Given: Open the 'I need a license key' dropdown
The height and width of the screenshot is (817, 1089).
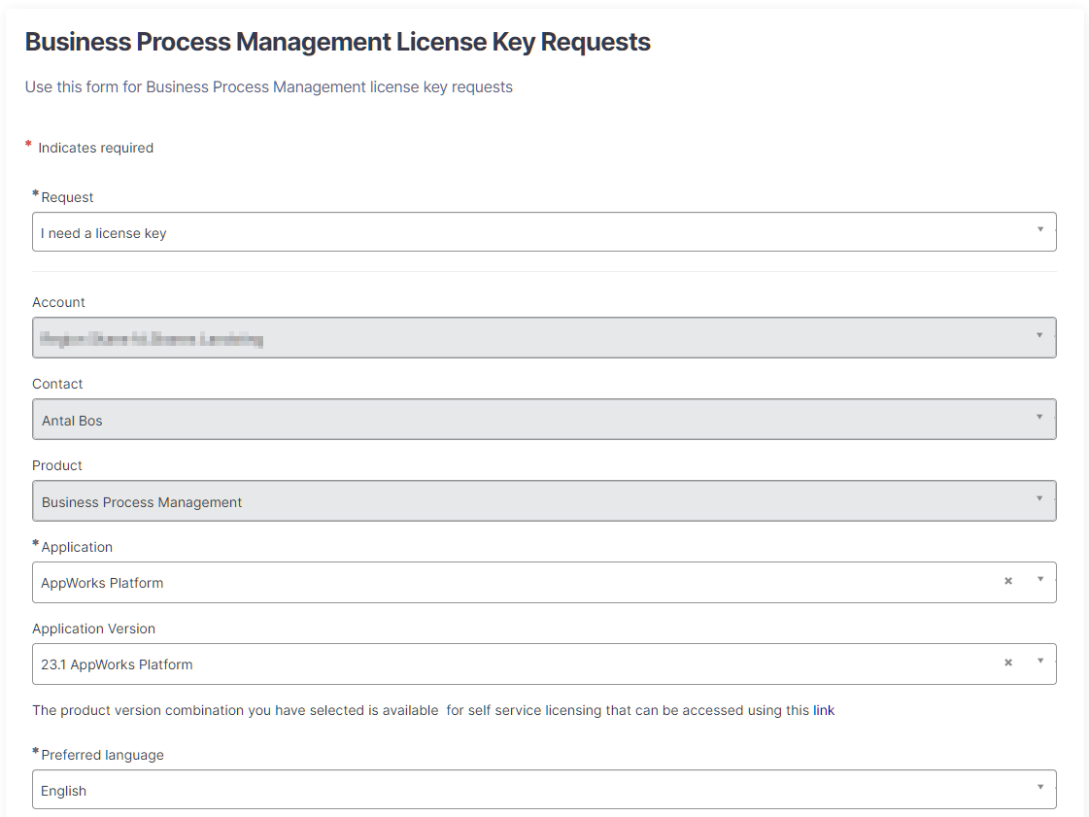Looking at the screenshot, I should 525,232.
